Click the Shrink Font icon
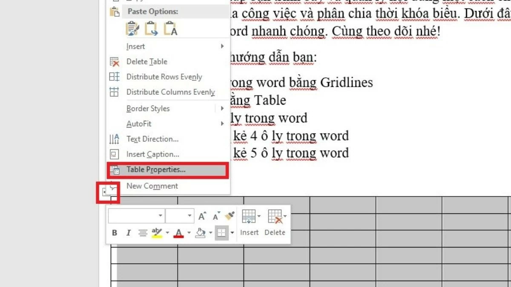Screen dimensions: 511x287 (215, 215)
